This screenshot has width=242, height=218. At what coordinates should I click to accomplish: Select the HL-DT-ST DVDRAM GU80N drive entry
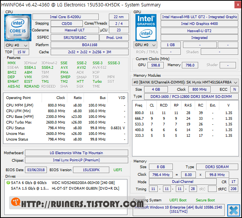coord(65,189)
